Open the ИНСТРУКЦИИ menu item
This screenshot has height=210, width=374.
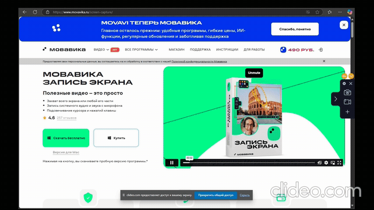tap(227, 49)
